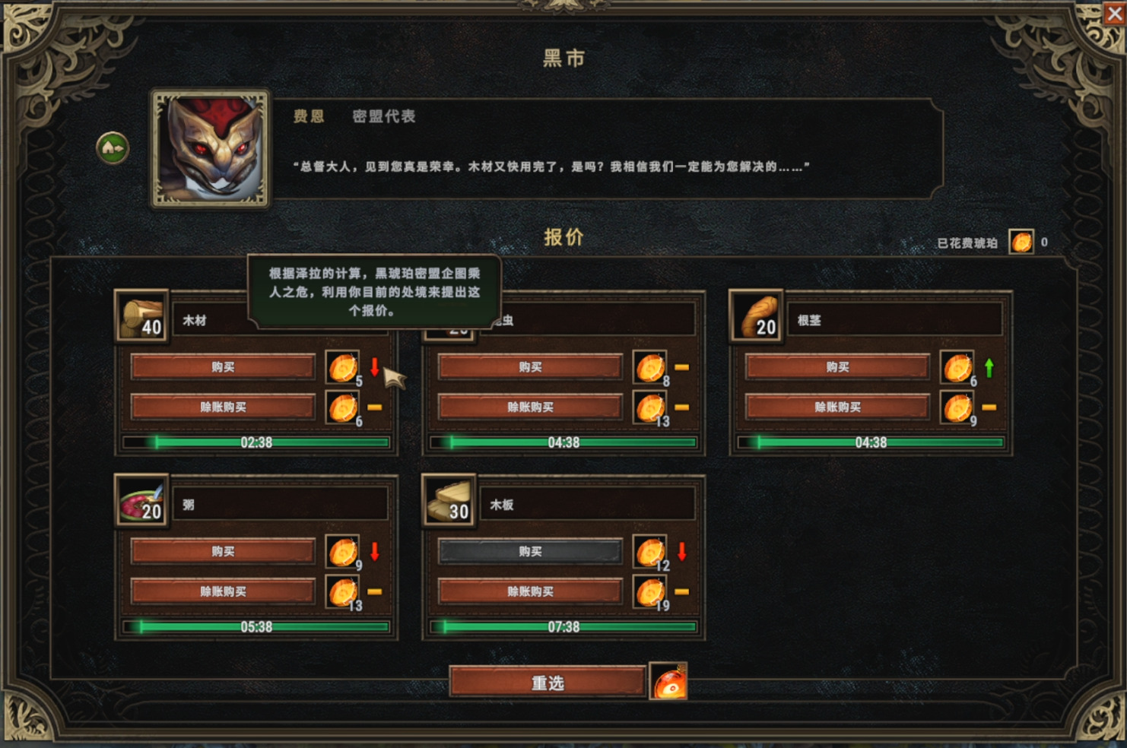Click the amber icon beside 已花费琥珀
The width and height of the screenshot is (1127, 748).
(x=1021, y=242)
